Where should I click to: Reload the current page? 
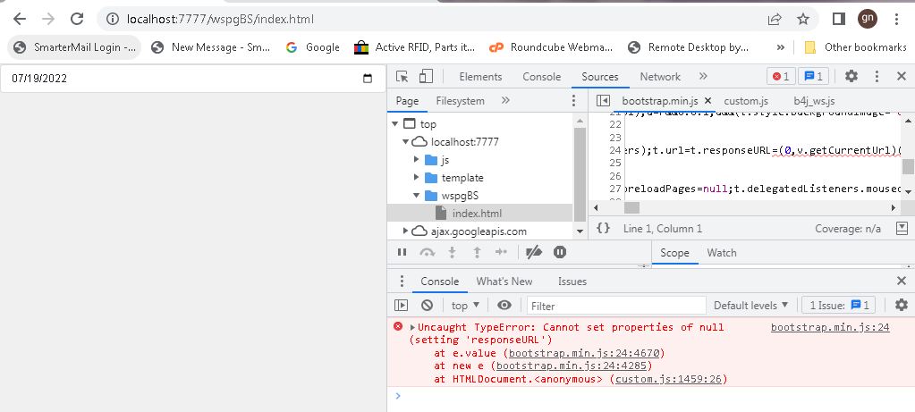[x=76, y=19]
